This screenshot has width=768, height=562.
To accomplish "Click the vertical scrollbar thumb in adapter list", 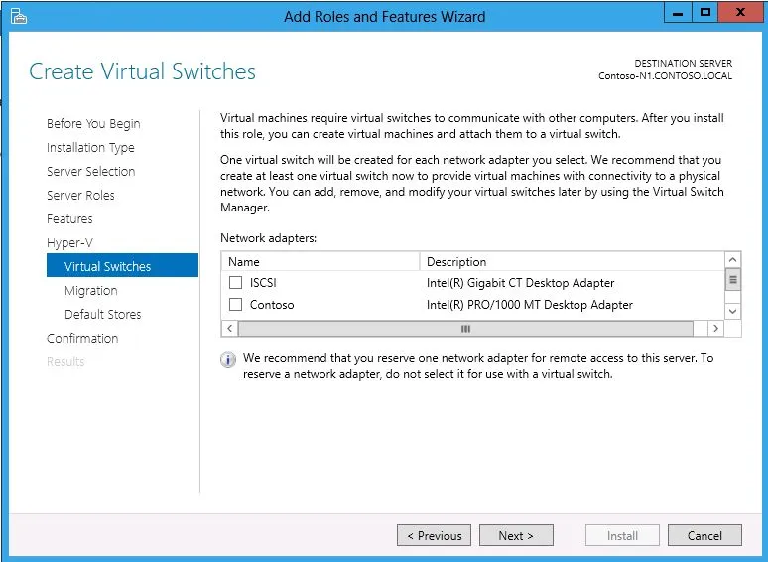I will click(732, 279).
